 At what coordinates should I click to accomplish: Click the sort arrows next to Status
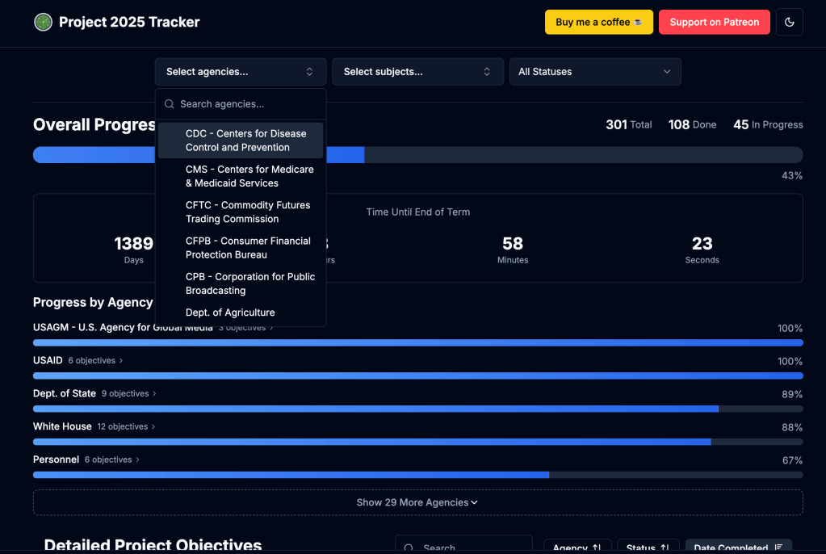667,548
